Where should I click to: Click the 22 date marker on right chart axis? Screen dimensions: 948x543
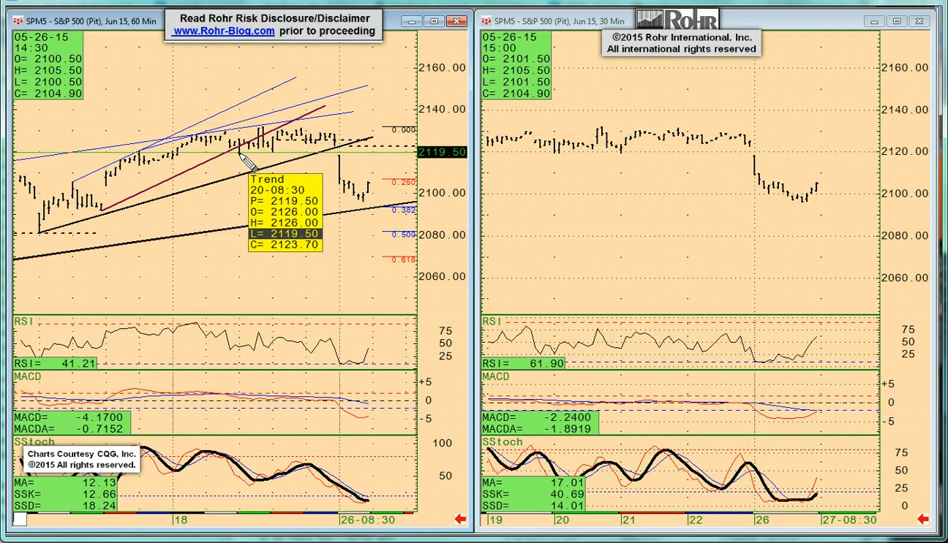[695, 520]
